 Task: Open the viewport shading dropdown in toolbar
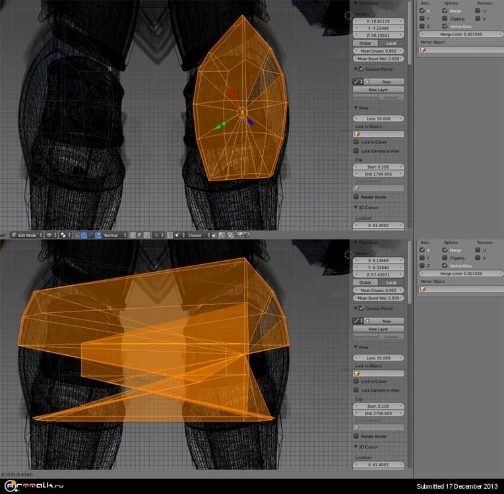click(51, 235)
